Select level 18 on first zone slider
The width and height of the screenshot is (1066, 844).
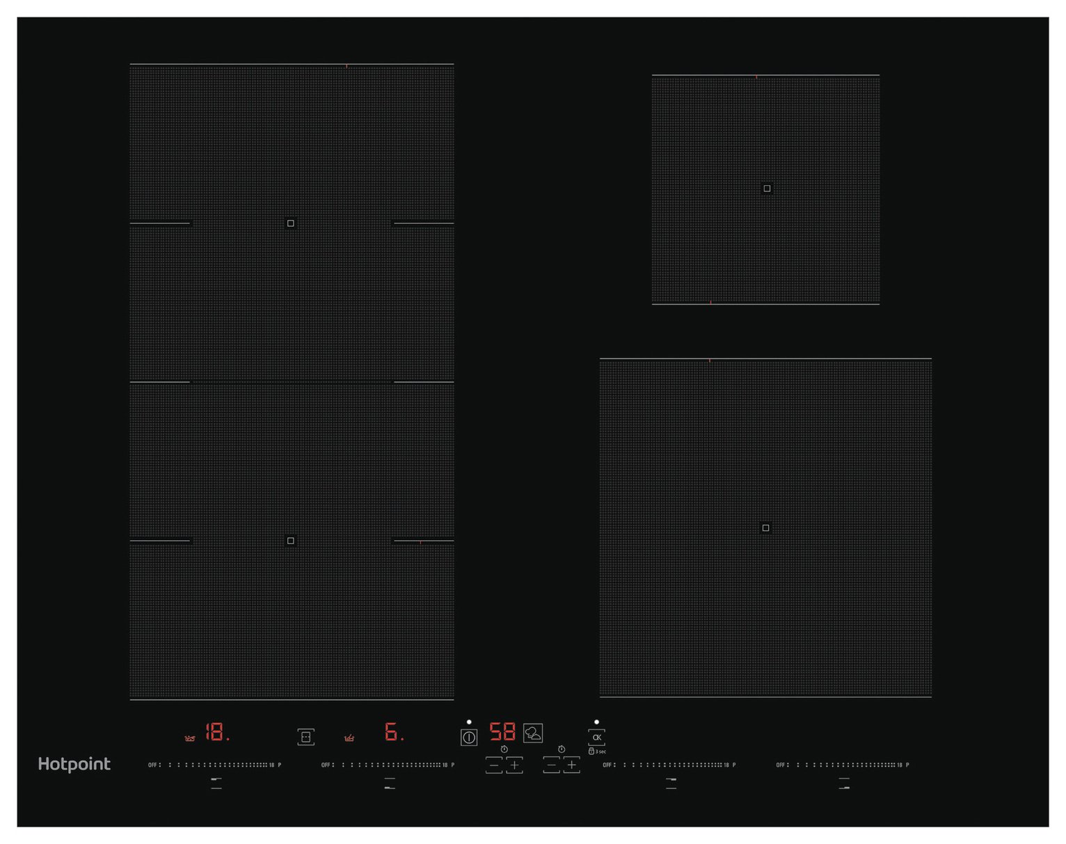click(x=271, y=765)
